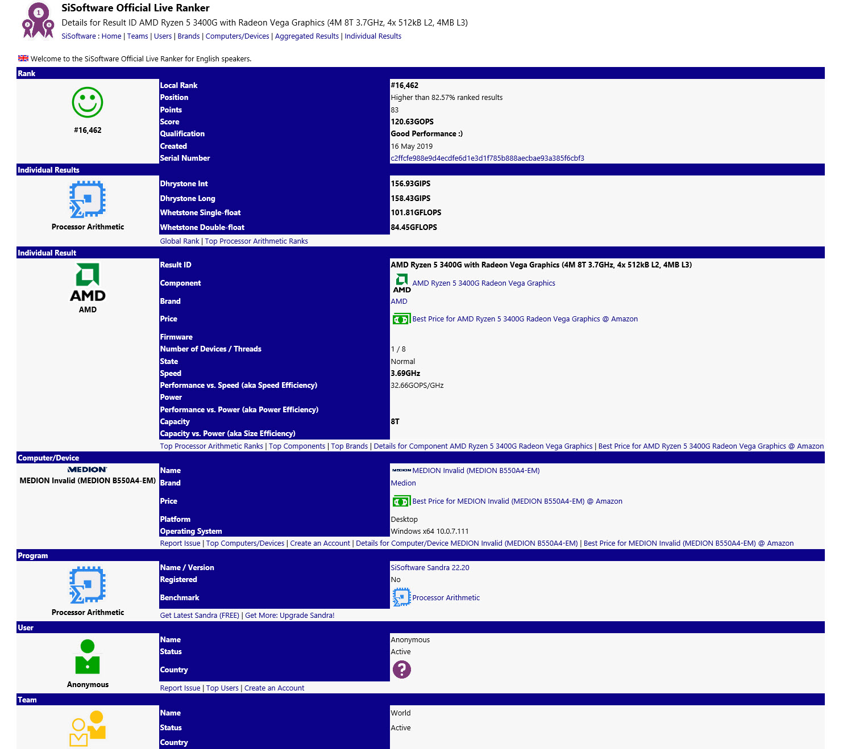Click money icon beside MEDION best price
The width and height of the screenshot is (843, 749).
401,501
